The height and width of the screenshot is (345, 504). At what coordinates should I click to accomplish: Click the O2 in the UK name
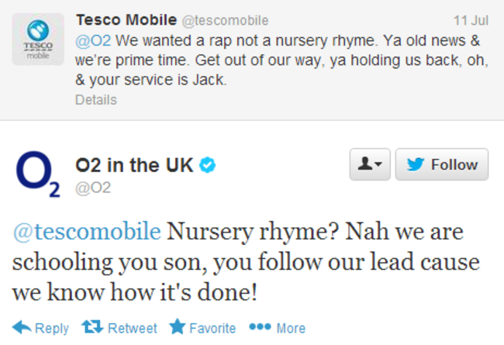pyautogui.click(x=134, y=165)
